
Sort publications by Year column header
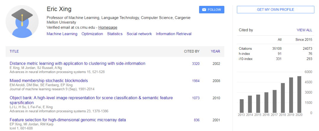(x=215, y=51)
